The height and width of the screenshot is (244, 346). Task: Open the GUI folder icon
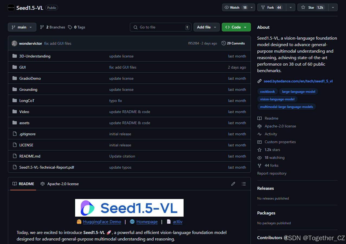[x=15, y=67]
